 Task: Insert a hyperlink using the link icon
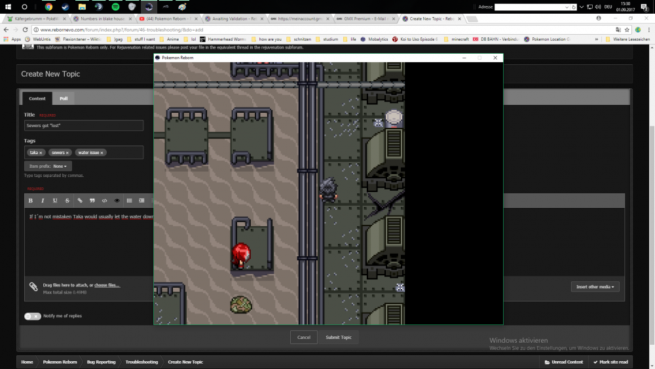(80, 201)
